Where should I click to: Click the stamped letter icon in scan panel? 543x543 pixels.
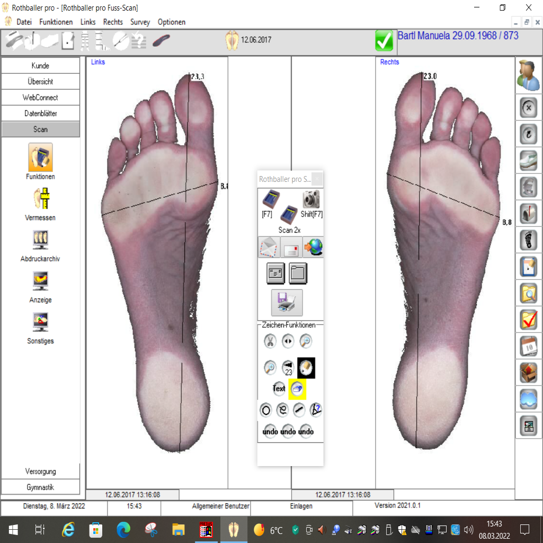pos(291,248)
